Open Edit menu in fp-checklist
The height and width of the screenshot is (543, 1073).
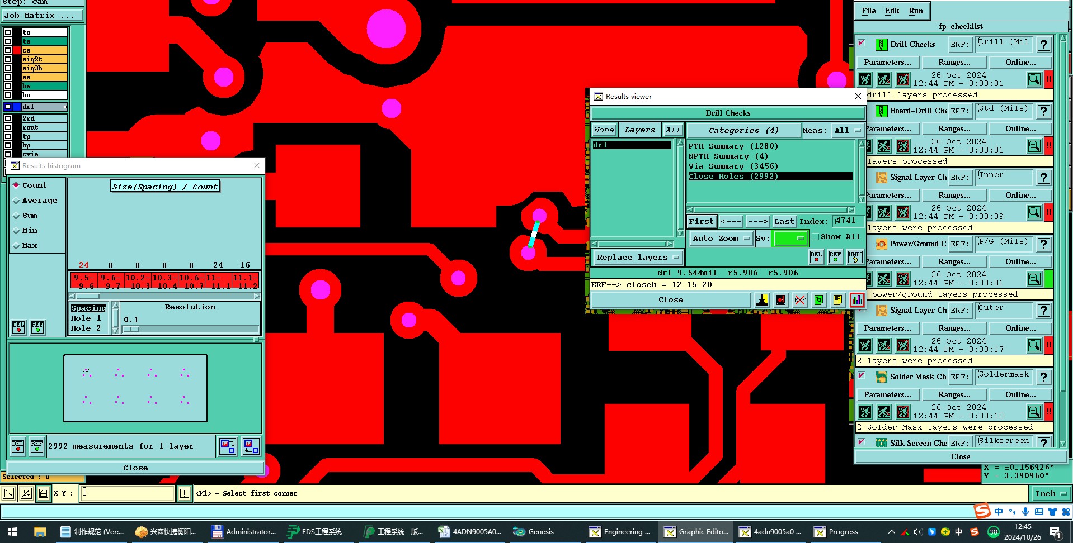tap(892, 11)
